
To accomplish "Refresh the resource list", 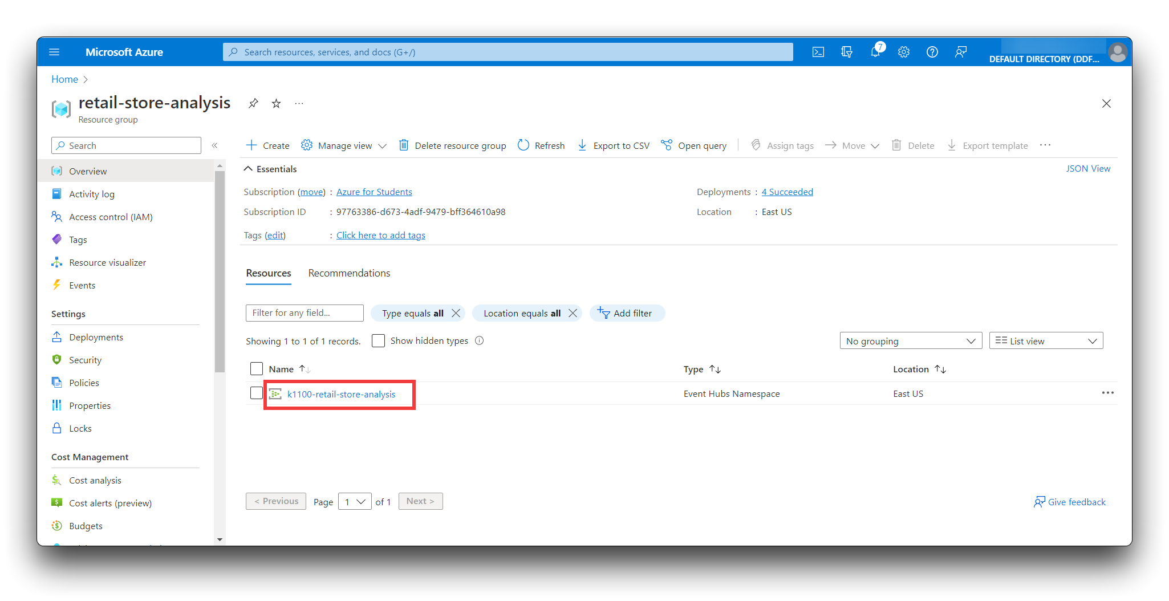I will 541,145.
